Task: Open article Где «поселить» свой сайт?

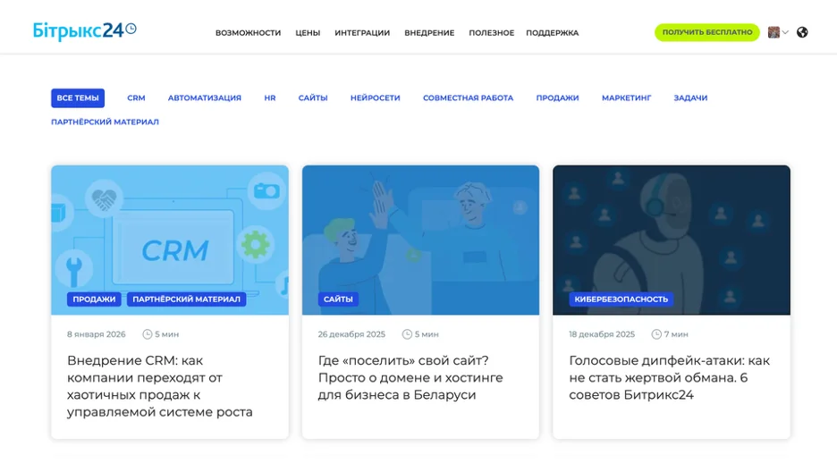Action: point(410,377)
